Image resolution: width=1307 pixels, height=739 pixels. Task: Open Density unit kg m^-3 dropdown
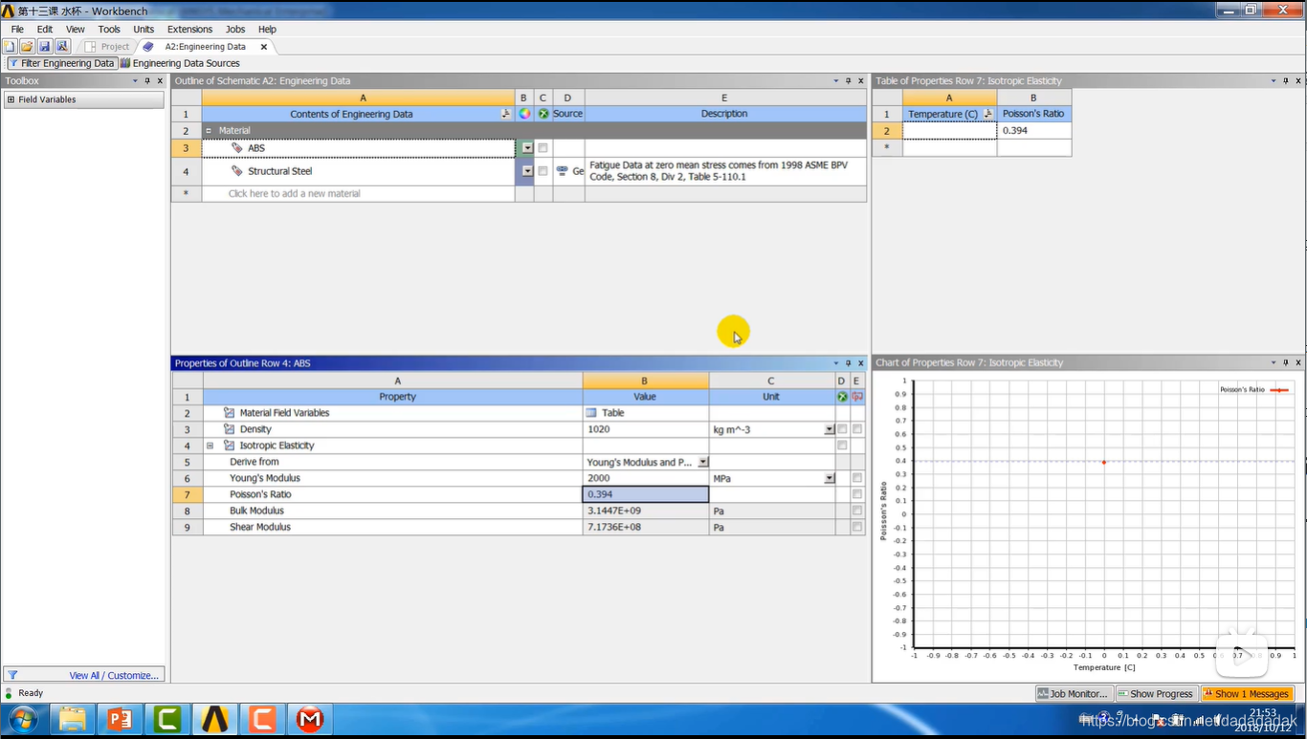point(829,430)
